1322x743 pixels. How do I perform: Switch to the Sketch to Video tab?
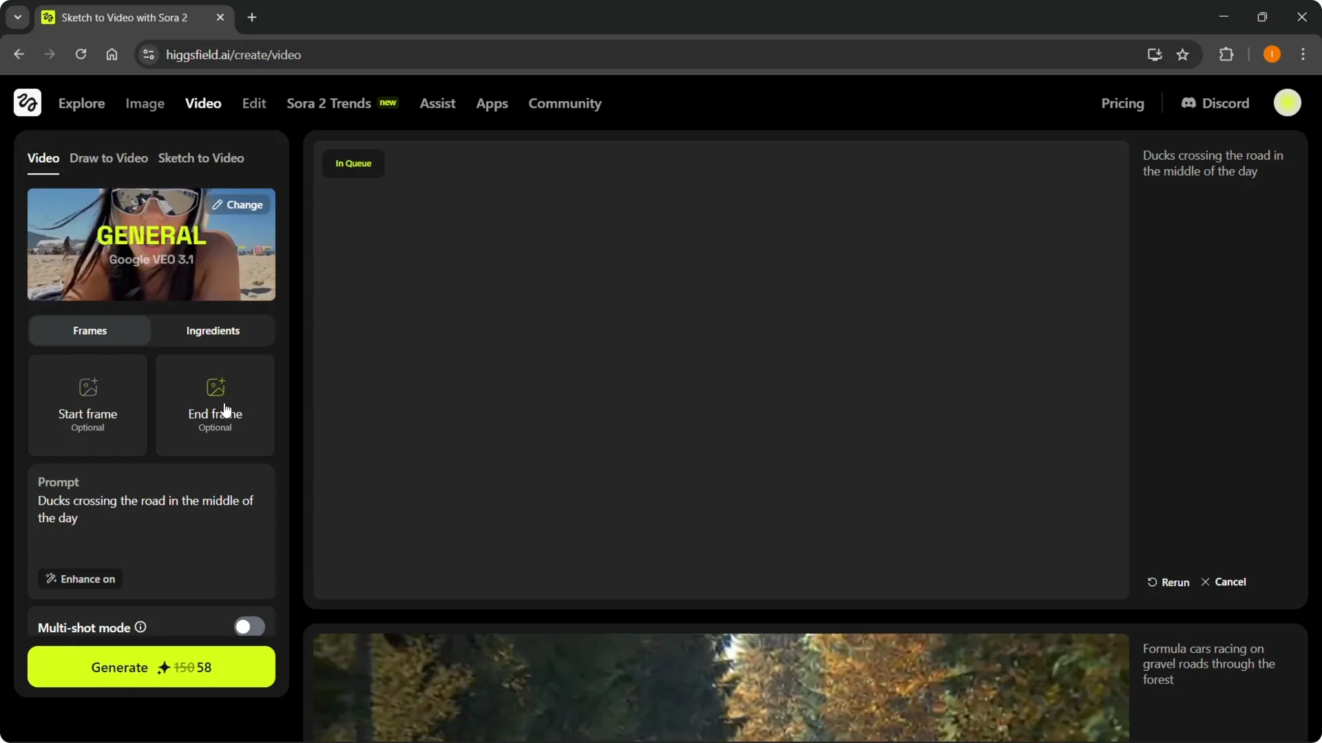pos(201,158)
